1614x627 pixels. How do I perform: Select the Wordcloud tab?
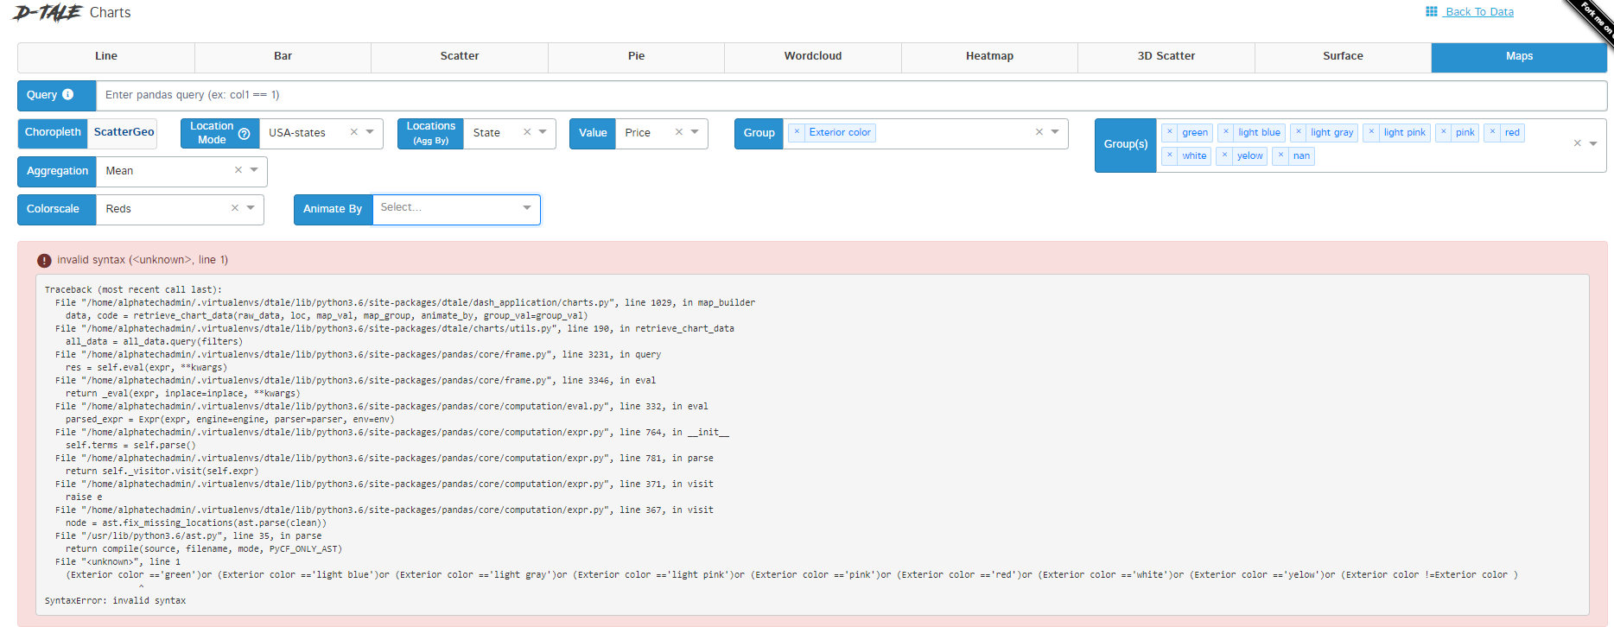(x=813, y=57)
